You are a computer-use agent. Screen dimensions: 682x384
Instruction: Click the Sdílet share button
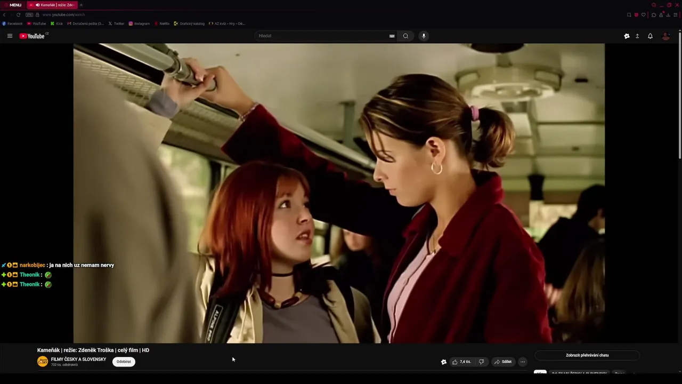coord(503,362)
